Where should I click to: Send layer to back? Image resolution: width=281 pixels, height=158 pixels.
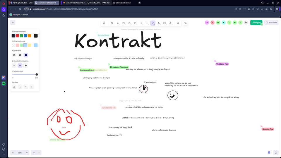point(14,87)
